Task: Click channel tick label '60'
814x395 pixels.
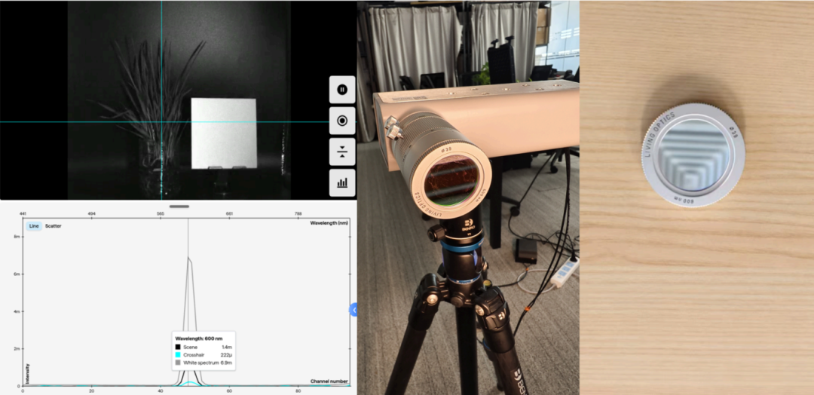Action: point(229,390)
